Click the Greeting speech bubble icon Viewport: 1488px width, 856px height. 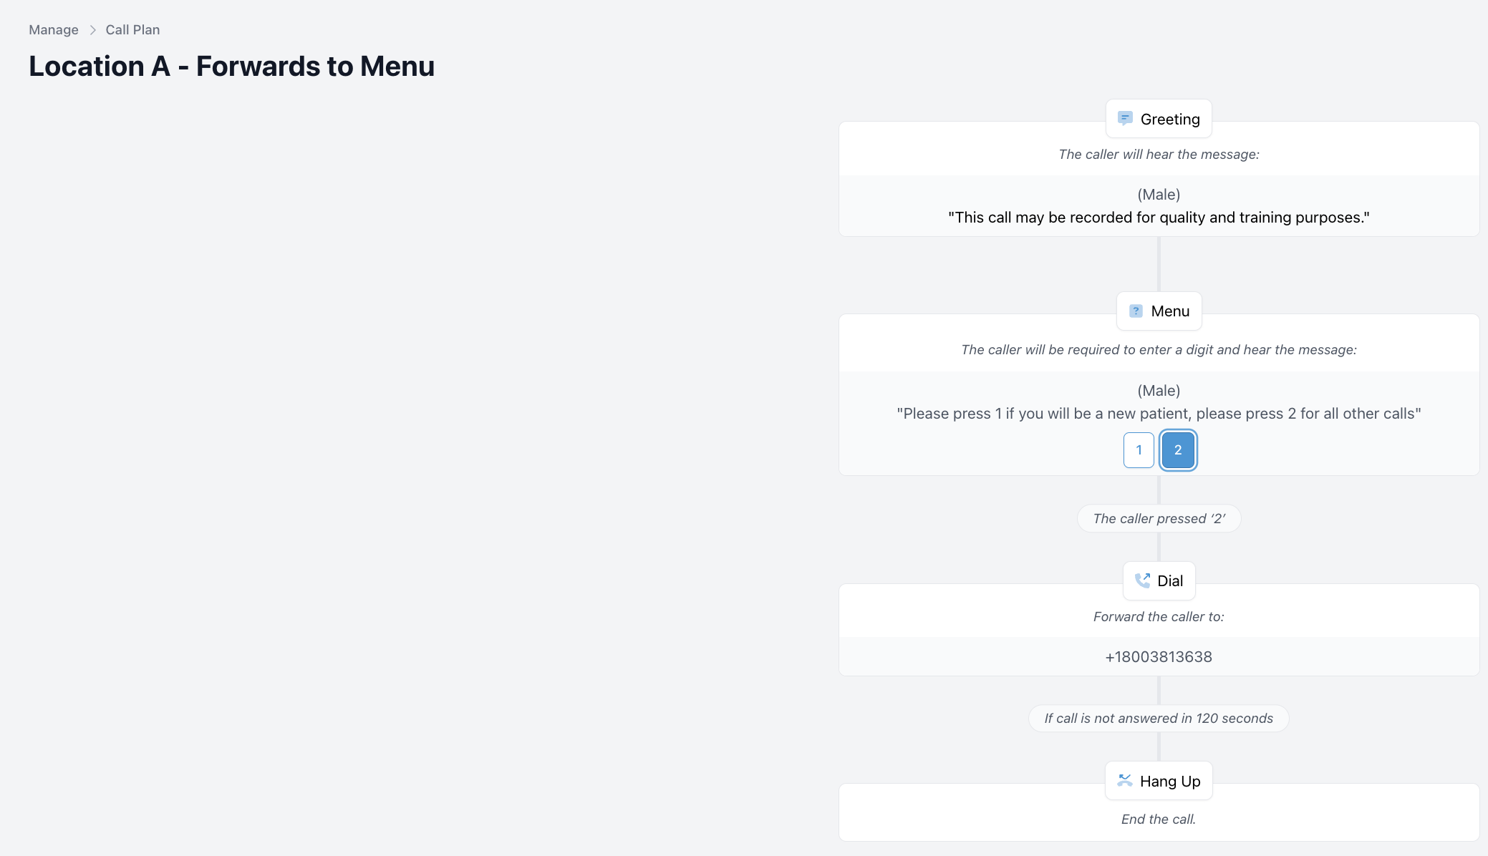point(1125,119)
